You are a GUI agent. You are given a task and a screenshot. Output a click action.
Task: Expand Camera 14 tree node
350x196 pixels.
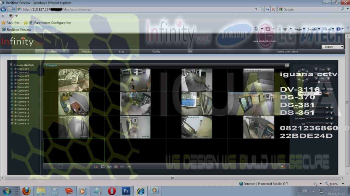click(12, 116)
